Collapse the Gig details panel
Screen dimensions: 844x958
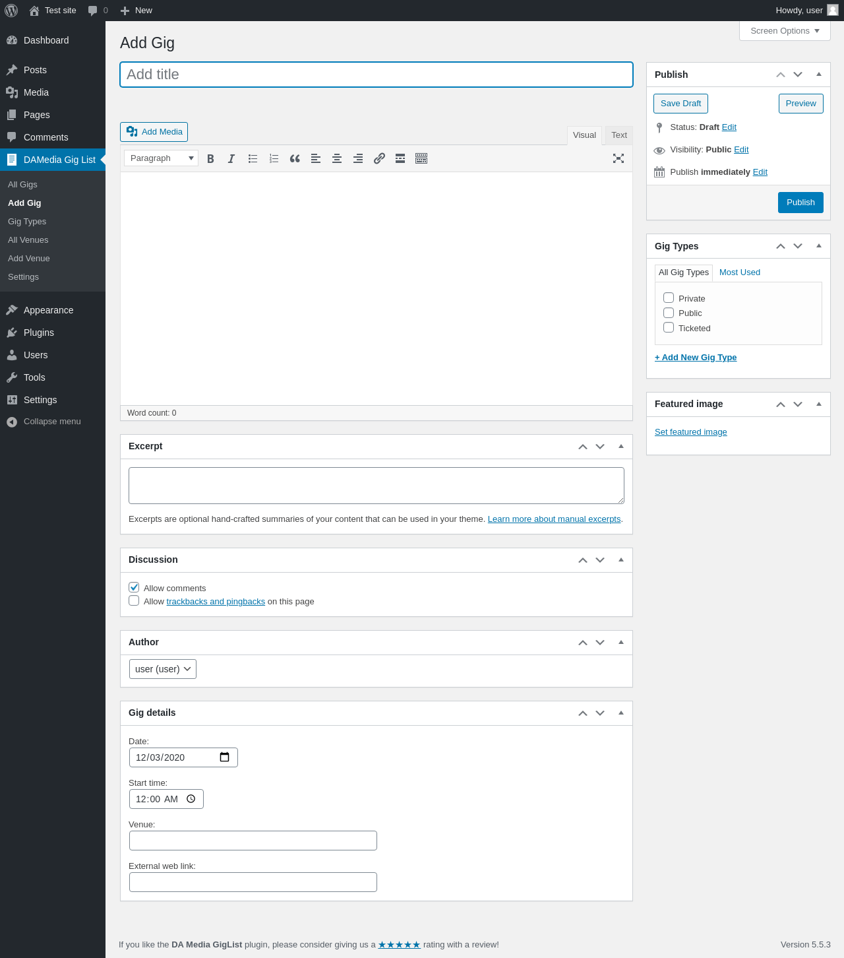tap(621, 713)
